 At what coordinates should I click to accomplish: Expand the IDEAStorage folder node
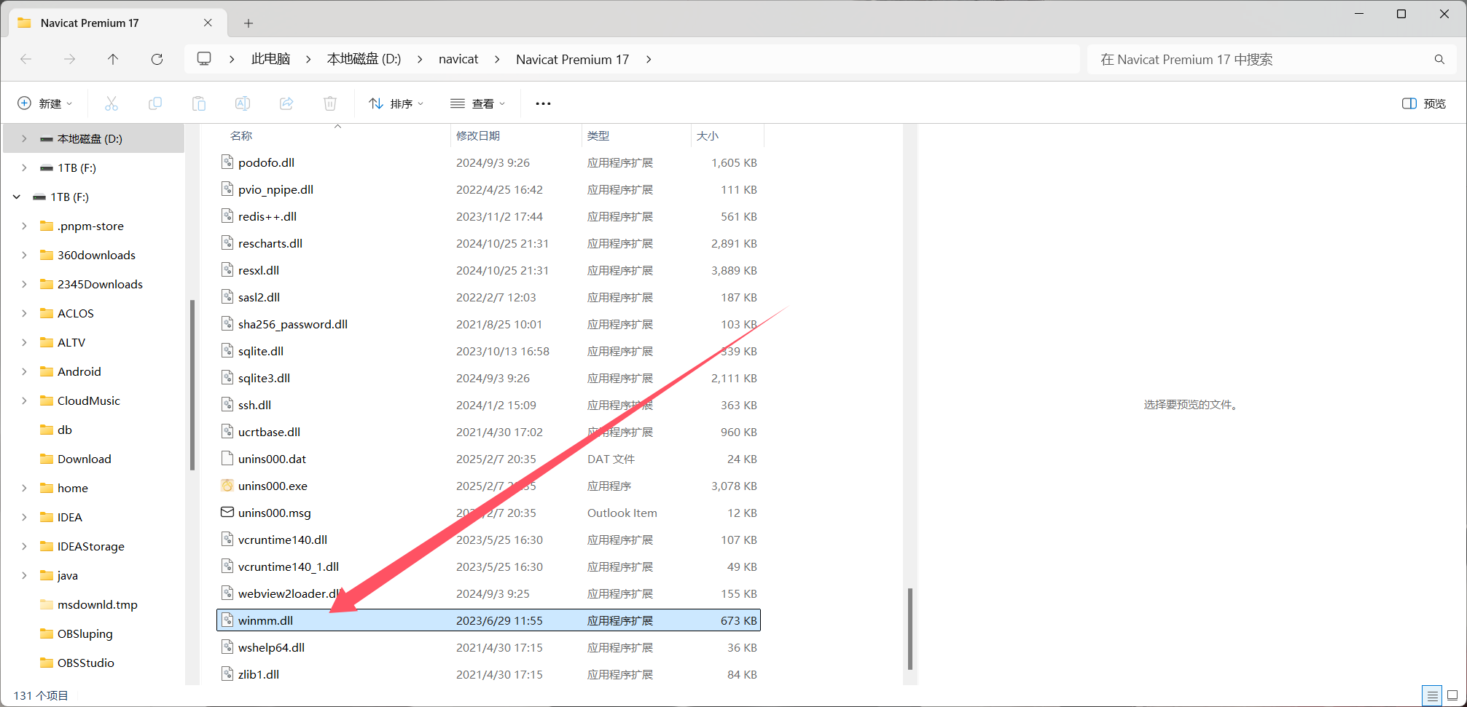click(x=24, y=546)
